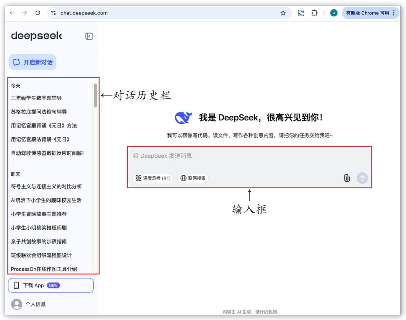Toggle the web search option
Image resolution: width=406 pixels, height=320 pixels.
coord(193,178)
